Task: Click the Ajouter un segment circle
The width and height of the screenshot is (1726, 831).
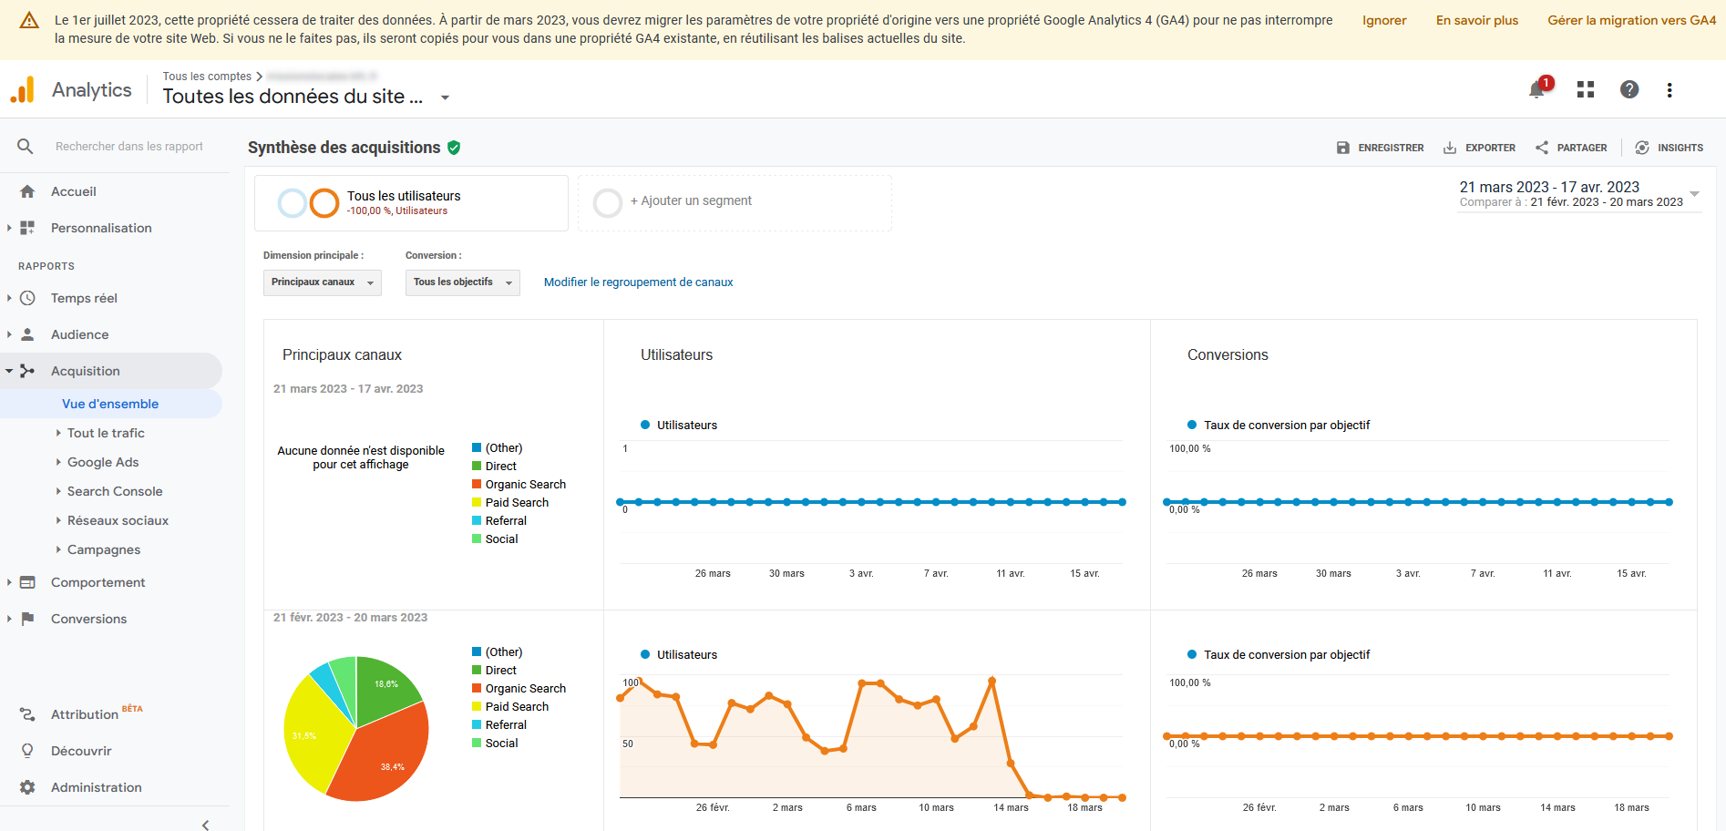Action: coord(608,202)
